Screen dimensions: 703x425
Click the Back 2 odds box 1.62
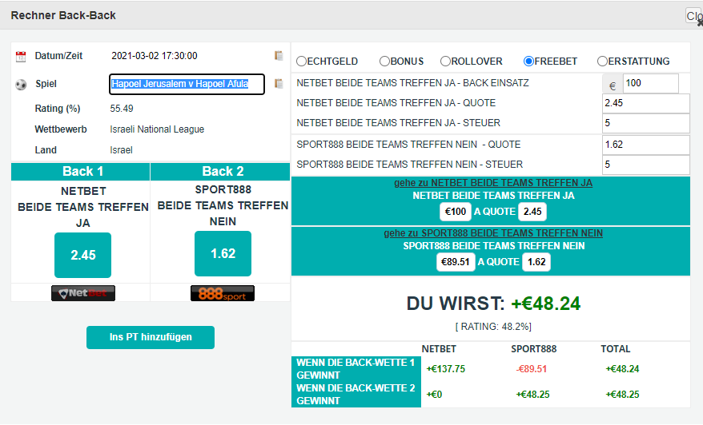pos(223,254)
